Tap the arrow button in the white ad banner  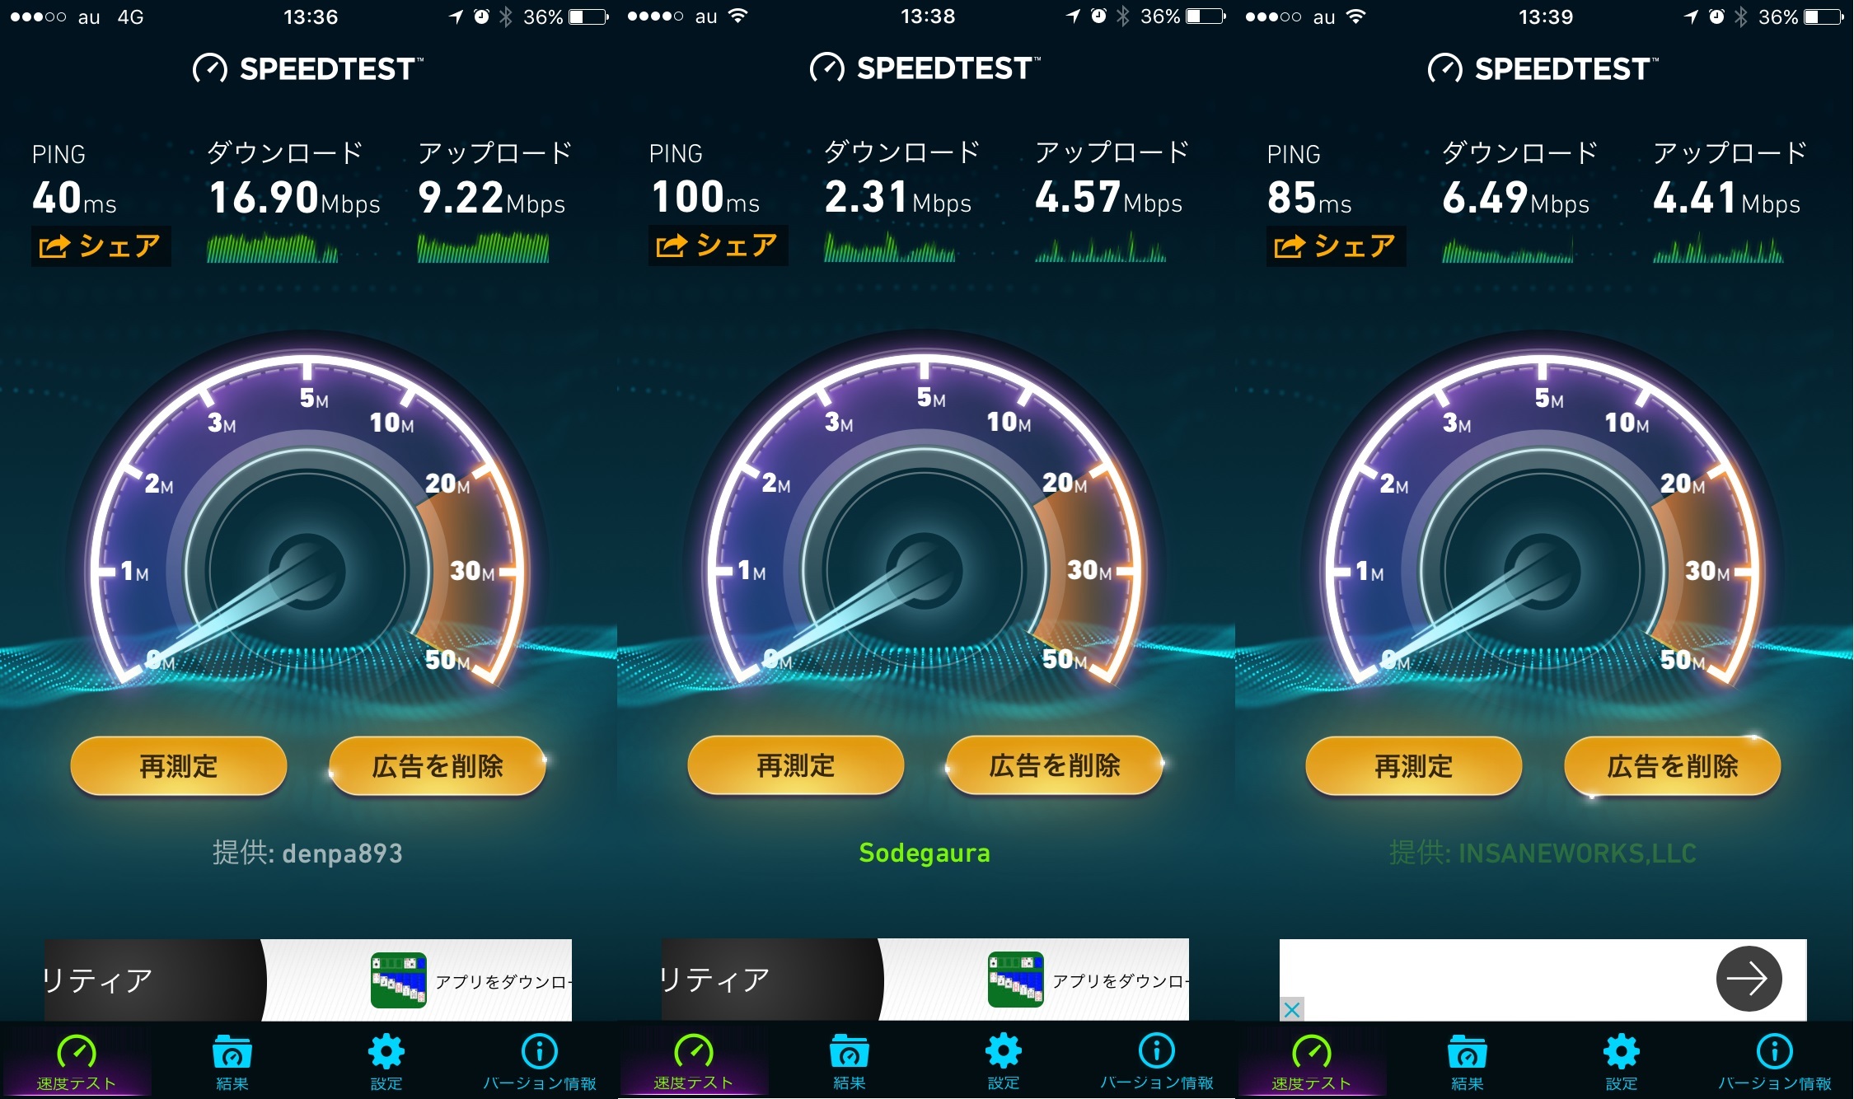pos(1749,979)
